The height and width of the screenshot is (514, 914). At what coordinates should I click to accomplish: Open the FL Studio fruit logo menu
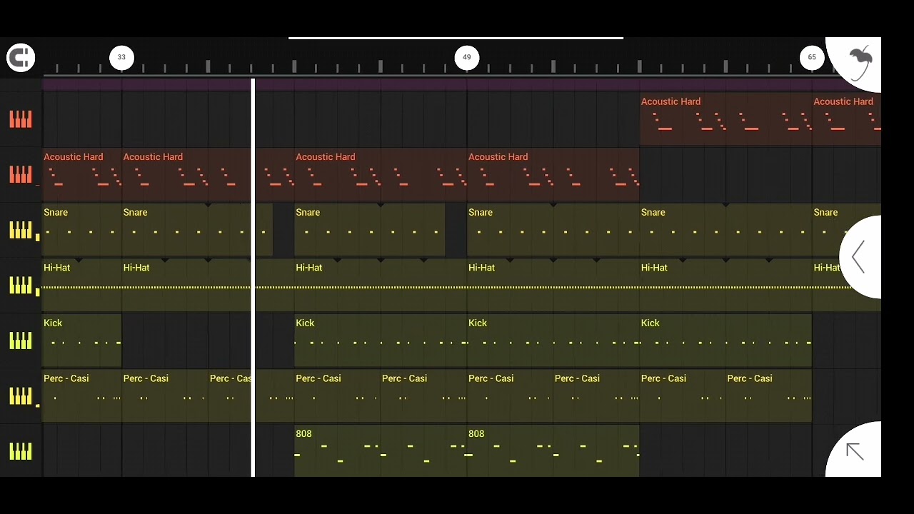(x=861, y=64)
